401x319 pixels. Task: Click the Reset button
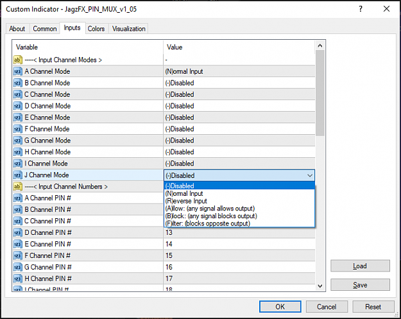click(x=373, y=307)
